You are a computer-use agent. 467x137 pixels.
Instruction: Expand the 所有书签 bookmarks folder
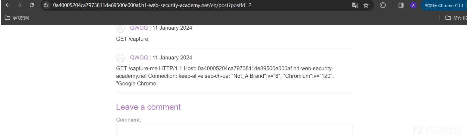(456, 18)
